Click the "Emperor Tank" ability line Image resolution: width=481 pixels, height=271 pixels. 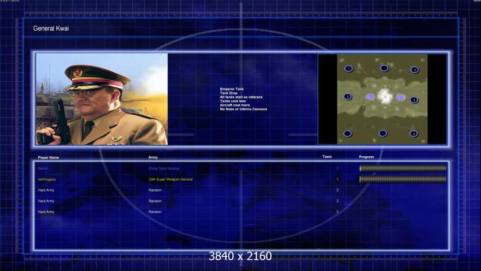click(x=231, y=89)
